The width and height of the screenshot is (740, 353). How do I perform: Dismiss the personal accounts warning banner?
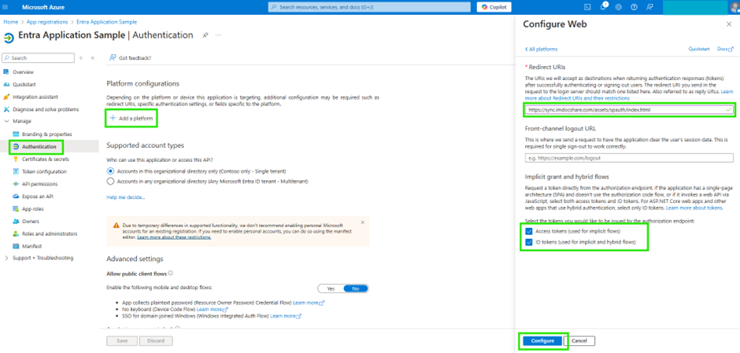tap(362, 222)
